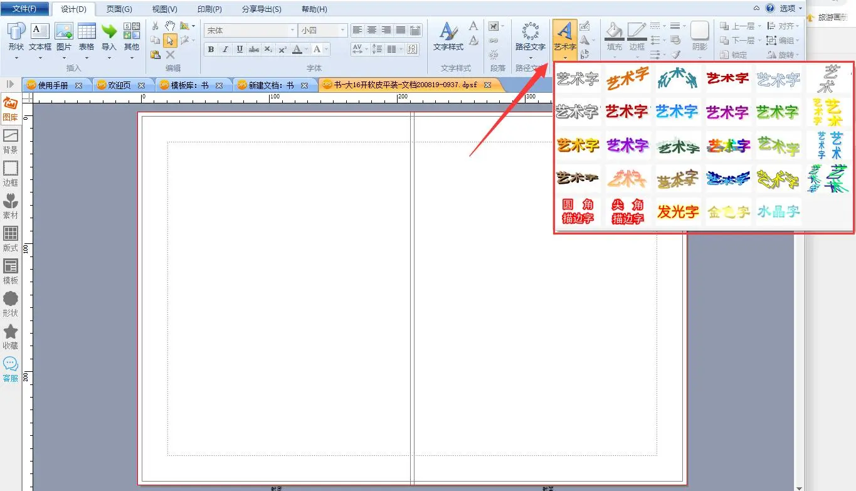Choose the arrow selection pointer tool
856x491 pixels.
(170, 41)
